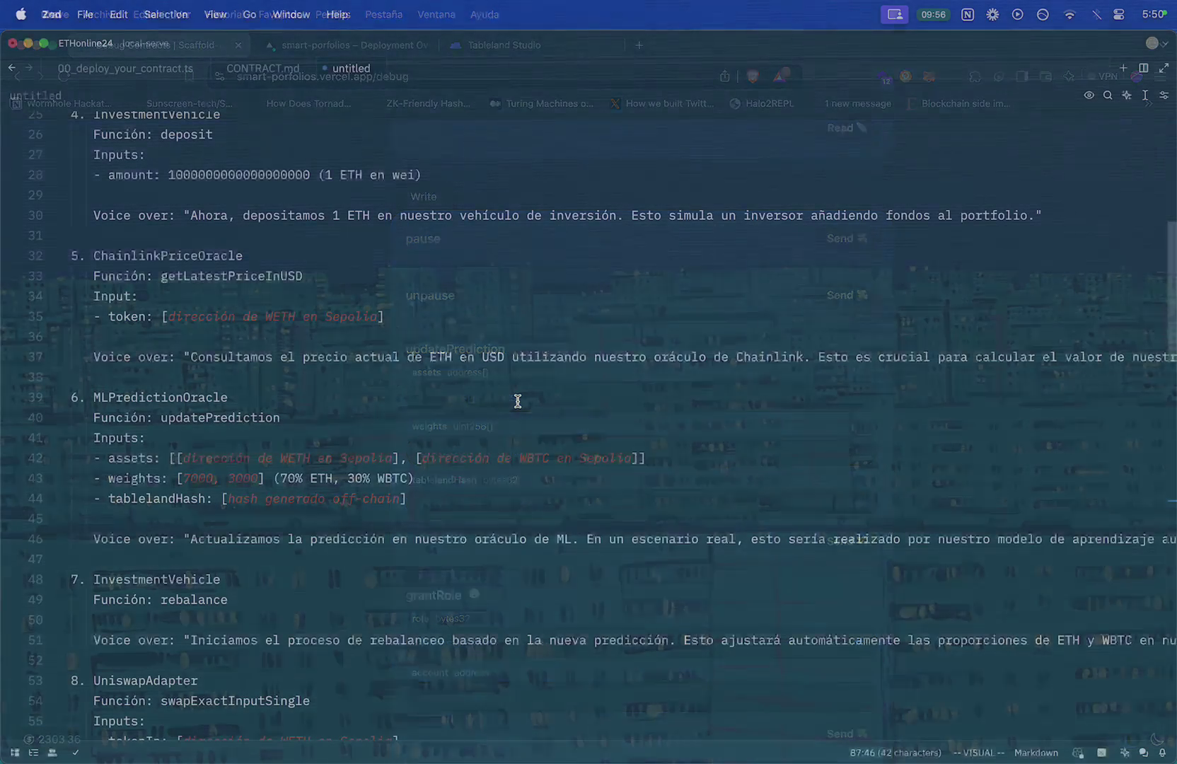This screenshot has width=1177, height=764.
Task: Toggle the project panel in status bar
Action: 15,753
